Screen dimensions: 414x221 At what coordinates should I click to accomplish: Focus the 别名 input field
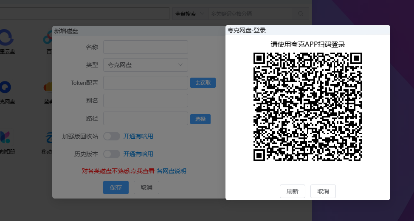(x=146, y=101)
